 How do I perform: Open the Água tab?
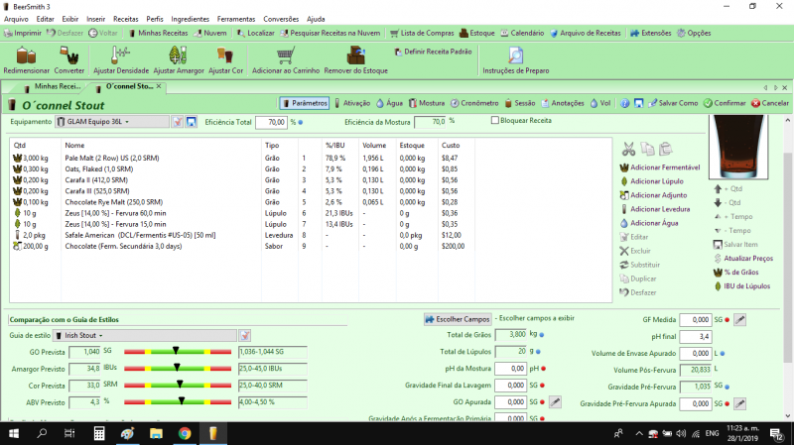pyautogui.click(x=389, y=103)
